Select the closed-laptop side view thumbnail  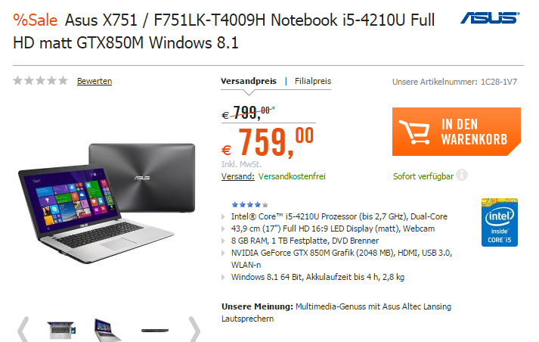point(155,331)
